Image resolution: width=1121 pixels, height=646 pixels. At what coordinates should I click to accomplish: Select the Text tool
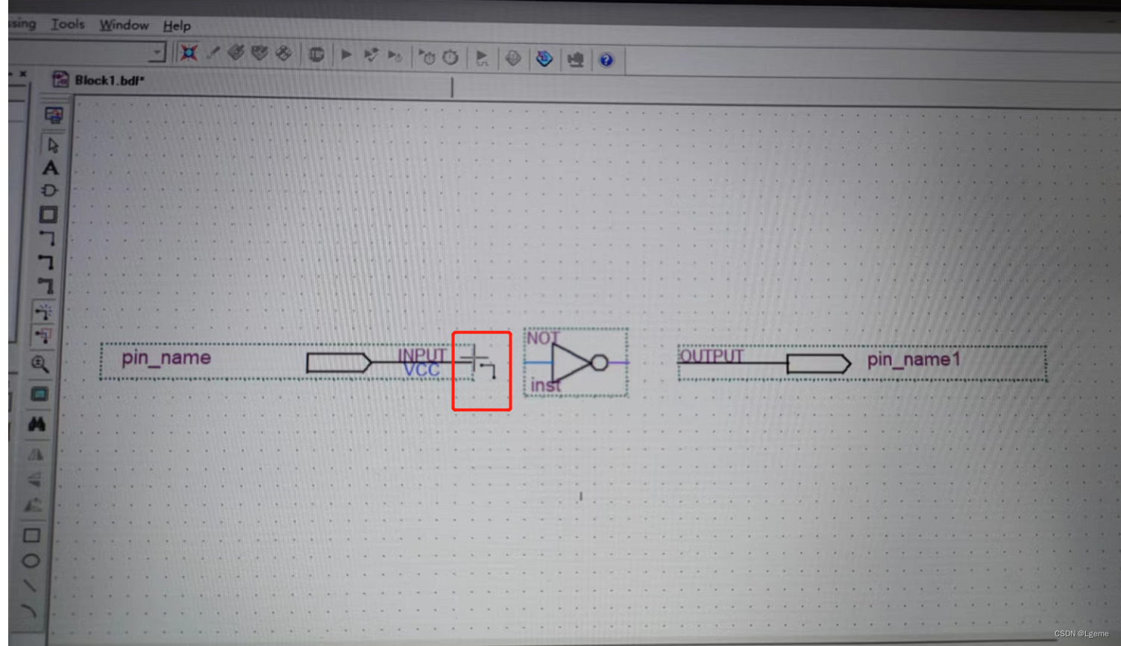[x=51, y=169]
